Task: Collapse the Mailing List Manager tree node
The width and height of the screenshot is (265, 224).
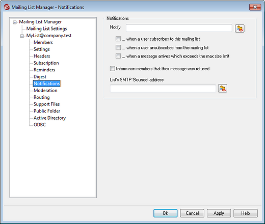Action: [15, 22]
